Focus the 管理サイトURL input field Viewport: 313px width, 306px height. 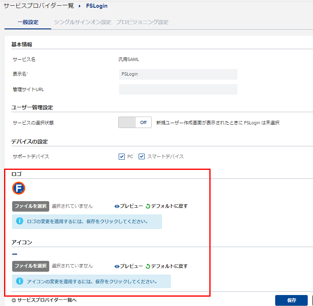tap(178, 89)
